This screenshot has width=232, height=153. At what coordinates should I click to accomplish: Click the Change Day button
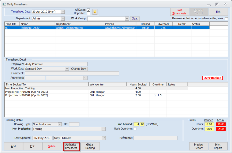[x=78, y=69]
